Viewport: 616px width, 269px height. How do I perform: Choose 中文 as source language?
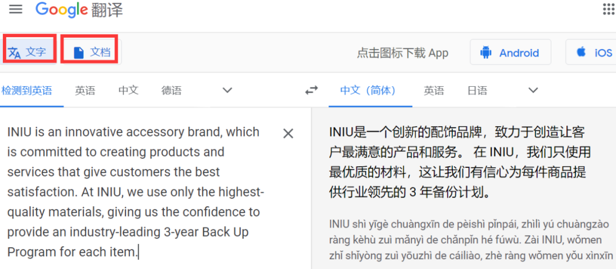(128, 91)
